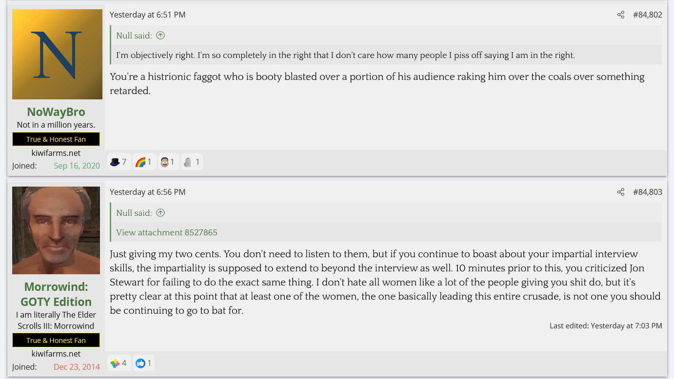
Task: Click the Yesterday at 6:51 PM timestamp
Action: point(147,15)
